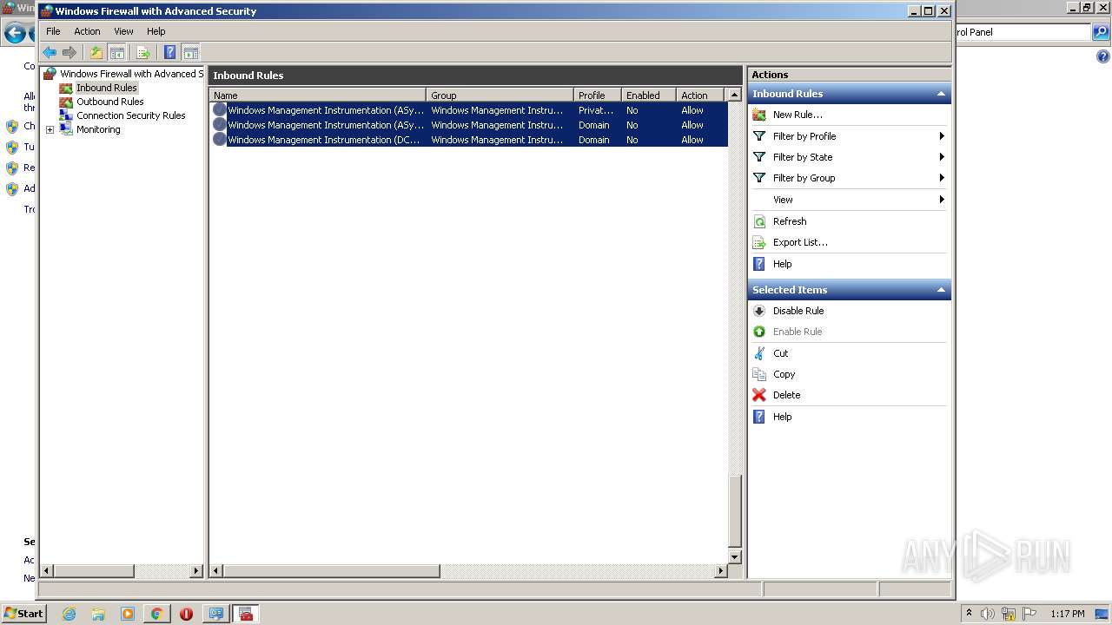The height and width of the screenshot is (625, 1112).
Task: Open Google Chrome from taskbar
Action: (157, 614)
